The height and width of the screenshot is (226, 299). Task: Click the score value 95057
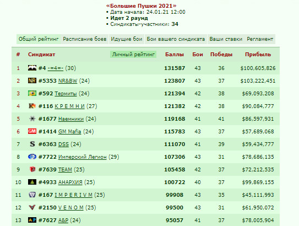click(175, 220)
